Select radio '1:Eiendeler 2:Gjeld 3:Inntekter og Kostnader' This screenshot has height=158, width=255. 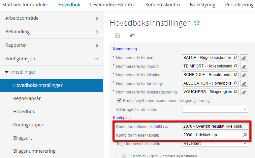click(124, 156)
